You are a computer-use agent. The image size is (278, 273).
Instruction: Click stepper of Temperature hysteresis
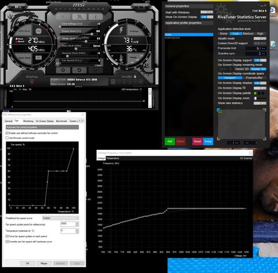[x=77, y=231]
